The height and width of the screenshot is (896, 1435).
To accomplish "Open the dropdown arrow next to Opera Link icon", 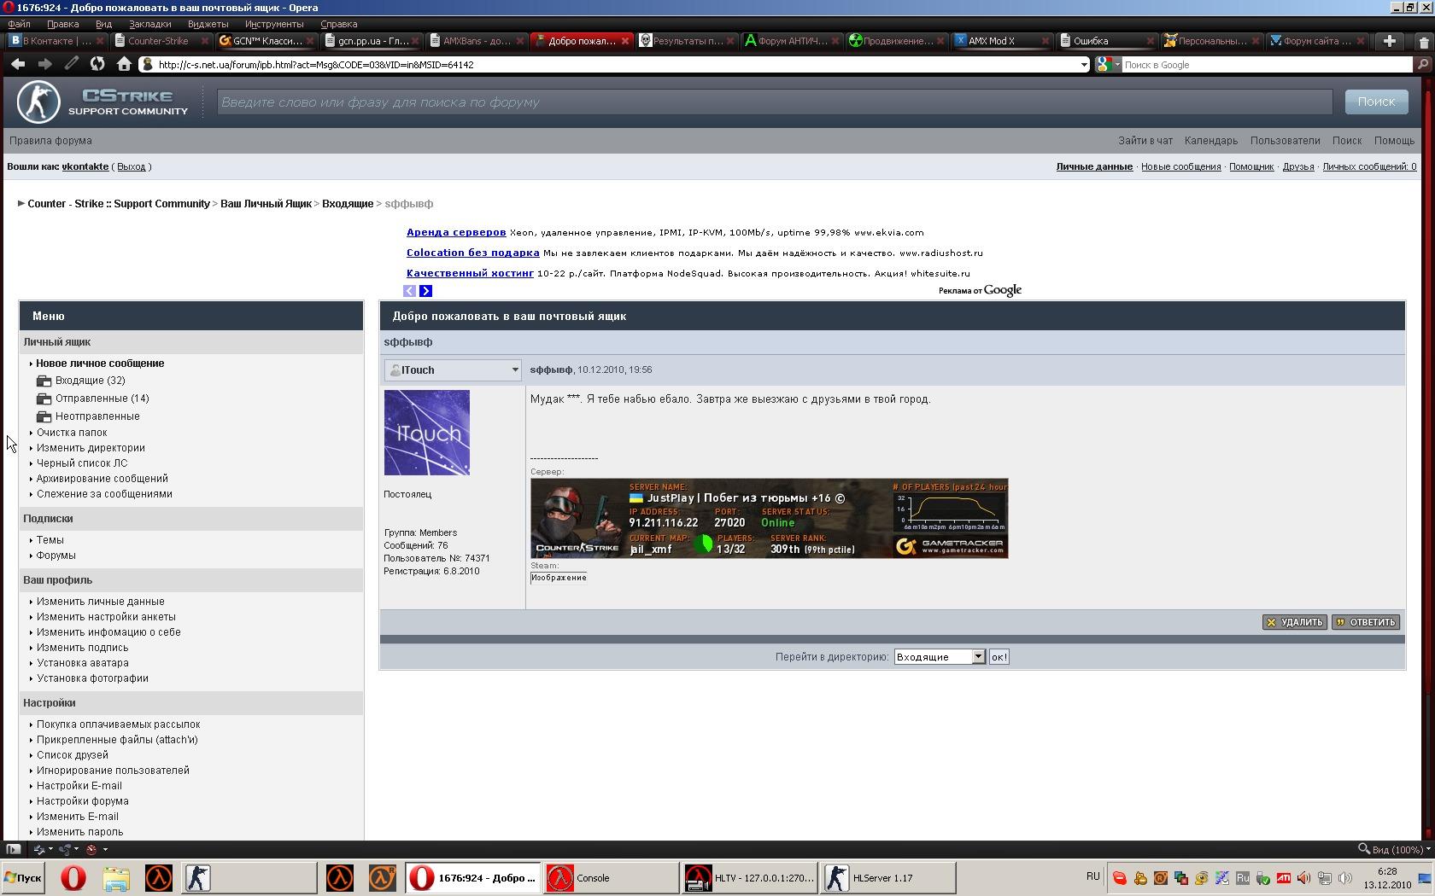I will pos(50,849).
